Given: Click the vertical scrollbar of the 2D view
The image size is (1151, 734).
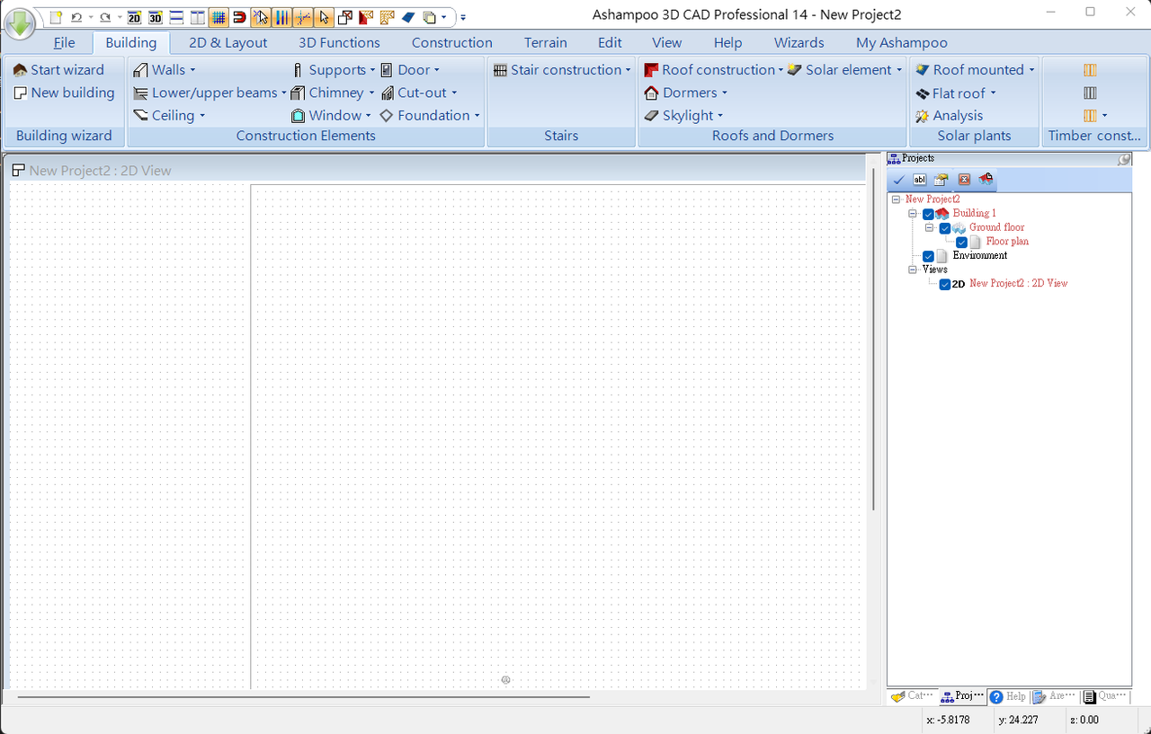Looking at the screenshot, I should pos(873,341).
